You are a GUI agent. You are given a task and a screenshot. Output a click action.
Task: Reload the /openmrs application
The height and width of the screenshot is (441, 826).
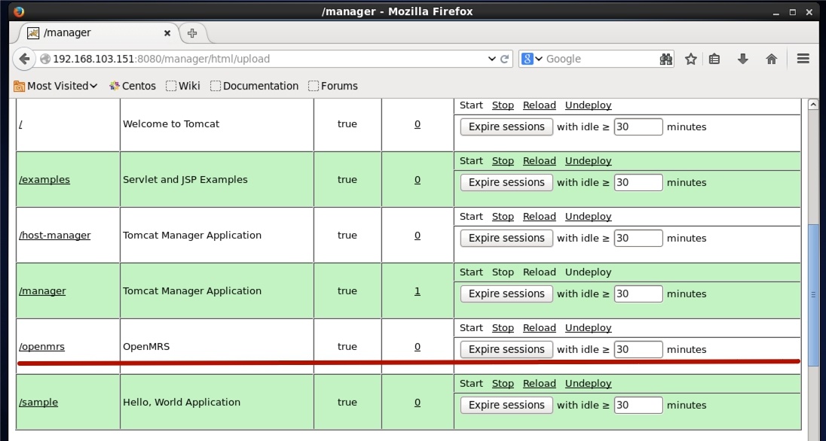coord(540,328)
